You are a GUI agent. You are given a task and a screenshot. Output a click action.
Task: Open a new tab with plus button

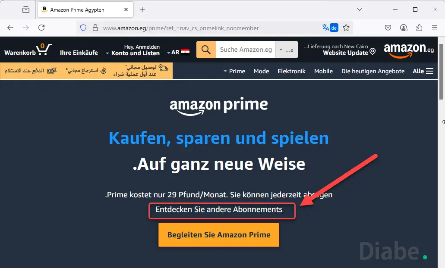tap(142, 10)
